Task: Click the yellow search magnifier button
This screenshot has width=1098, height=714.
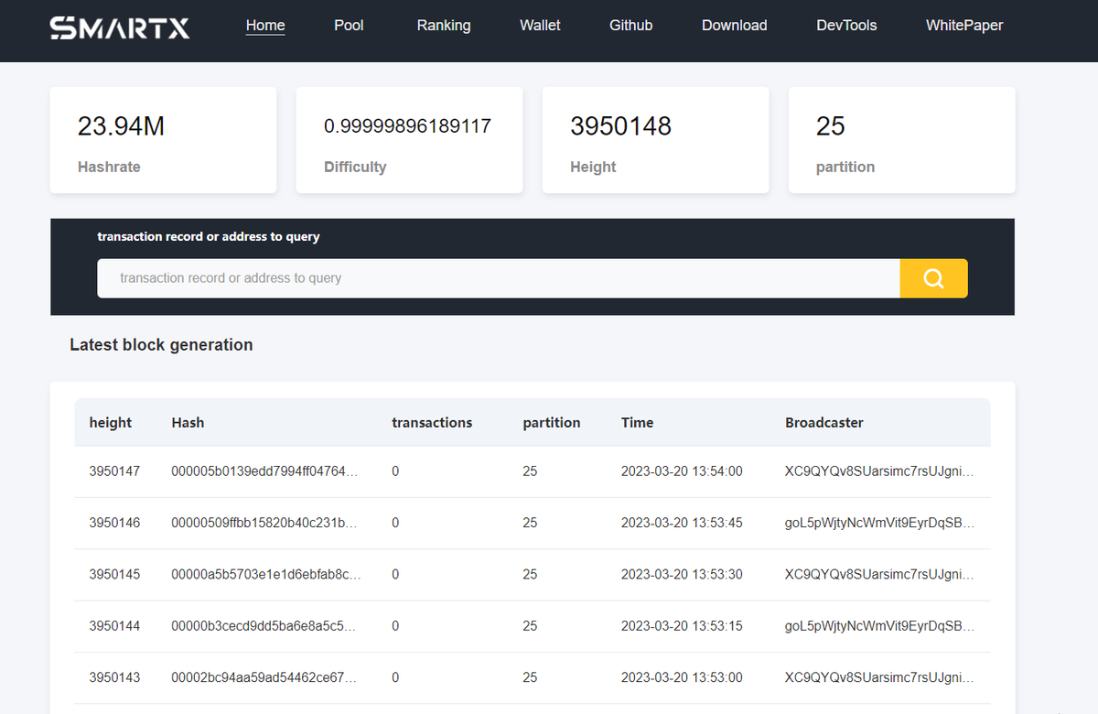Action: coord(933,278)
